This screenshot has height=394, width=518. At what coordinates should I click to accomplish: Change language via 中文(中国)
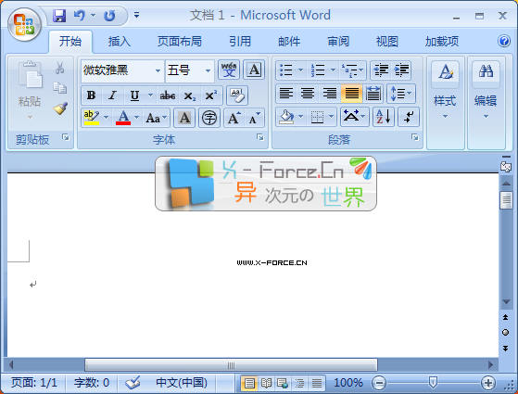click(182, 383)
